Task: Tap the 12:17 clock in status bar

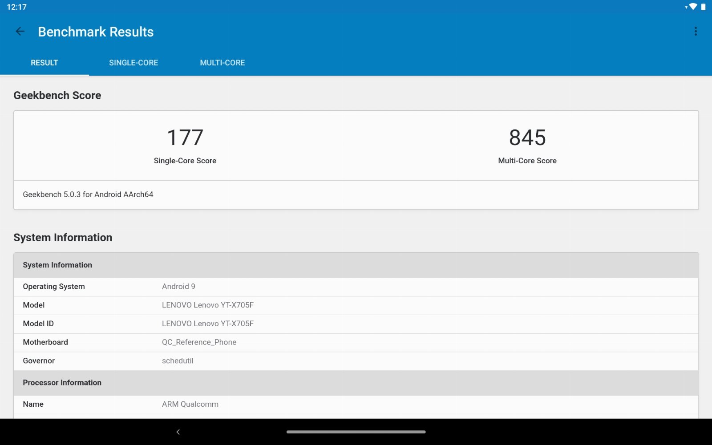Action: pyautogui.click(x=16, y=7)
